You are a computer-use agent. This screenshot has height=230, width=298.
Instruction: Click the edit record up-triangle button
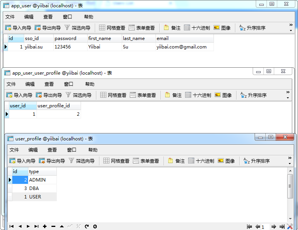pyautogui.click(x=62, y=226)
